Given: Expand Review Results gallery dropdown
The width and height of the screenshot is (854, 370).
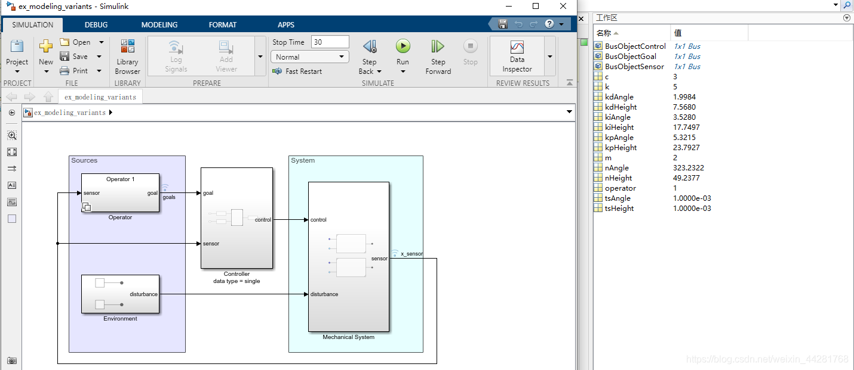Looking at the screenshot, I should (549, 57).
